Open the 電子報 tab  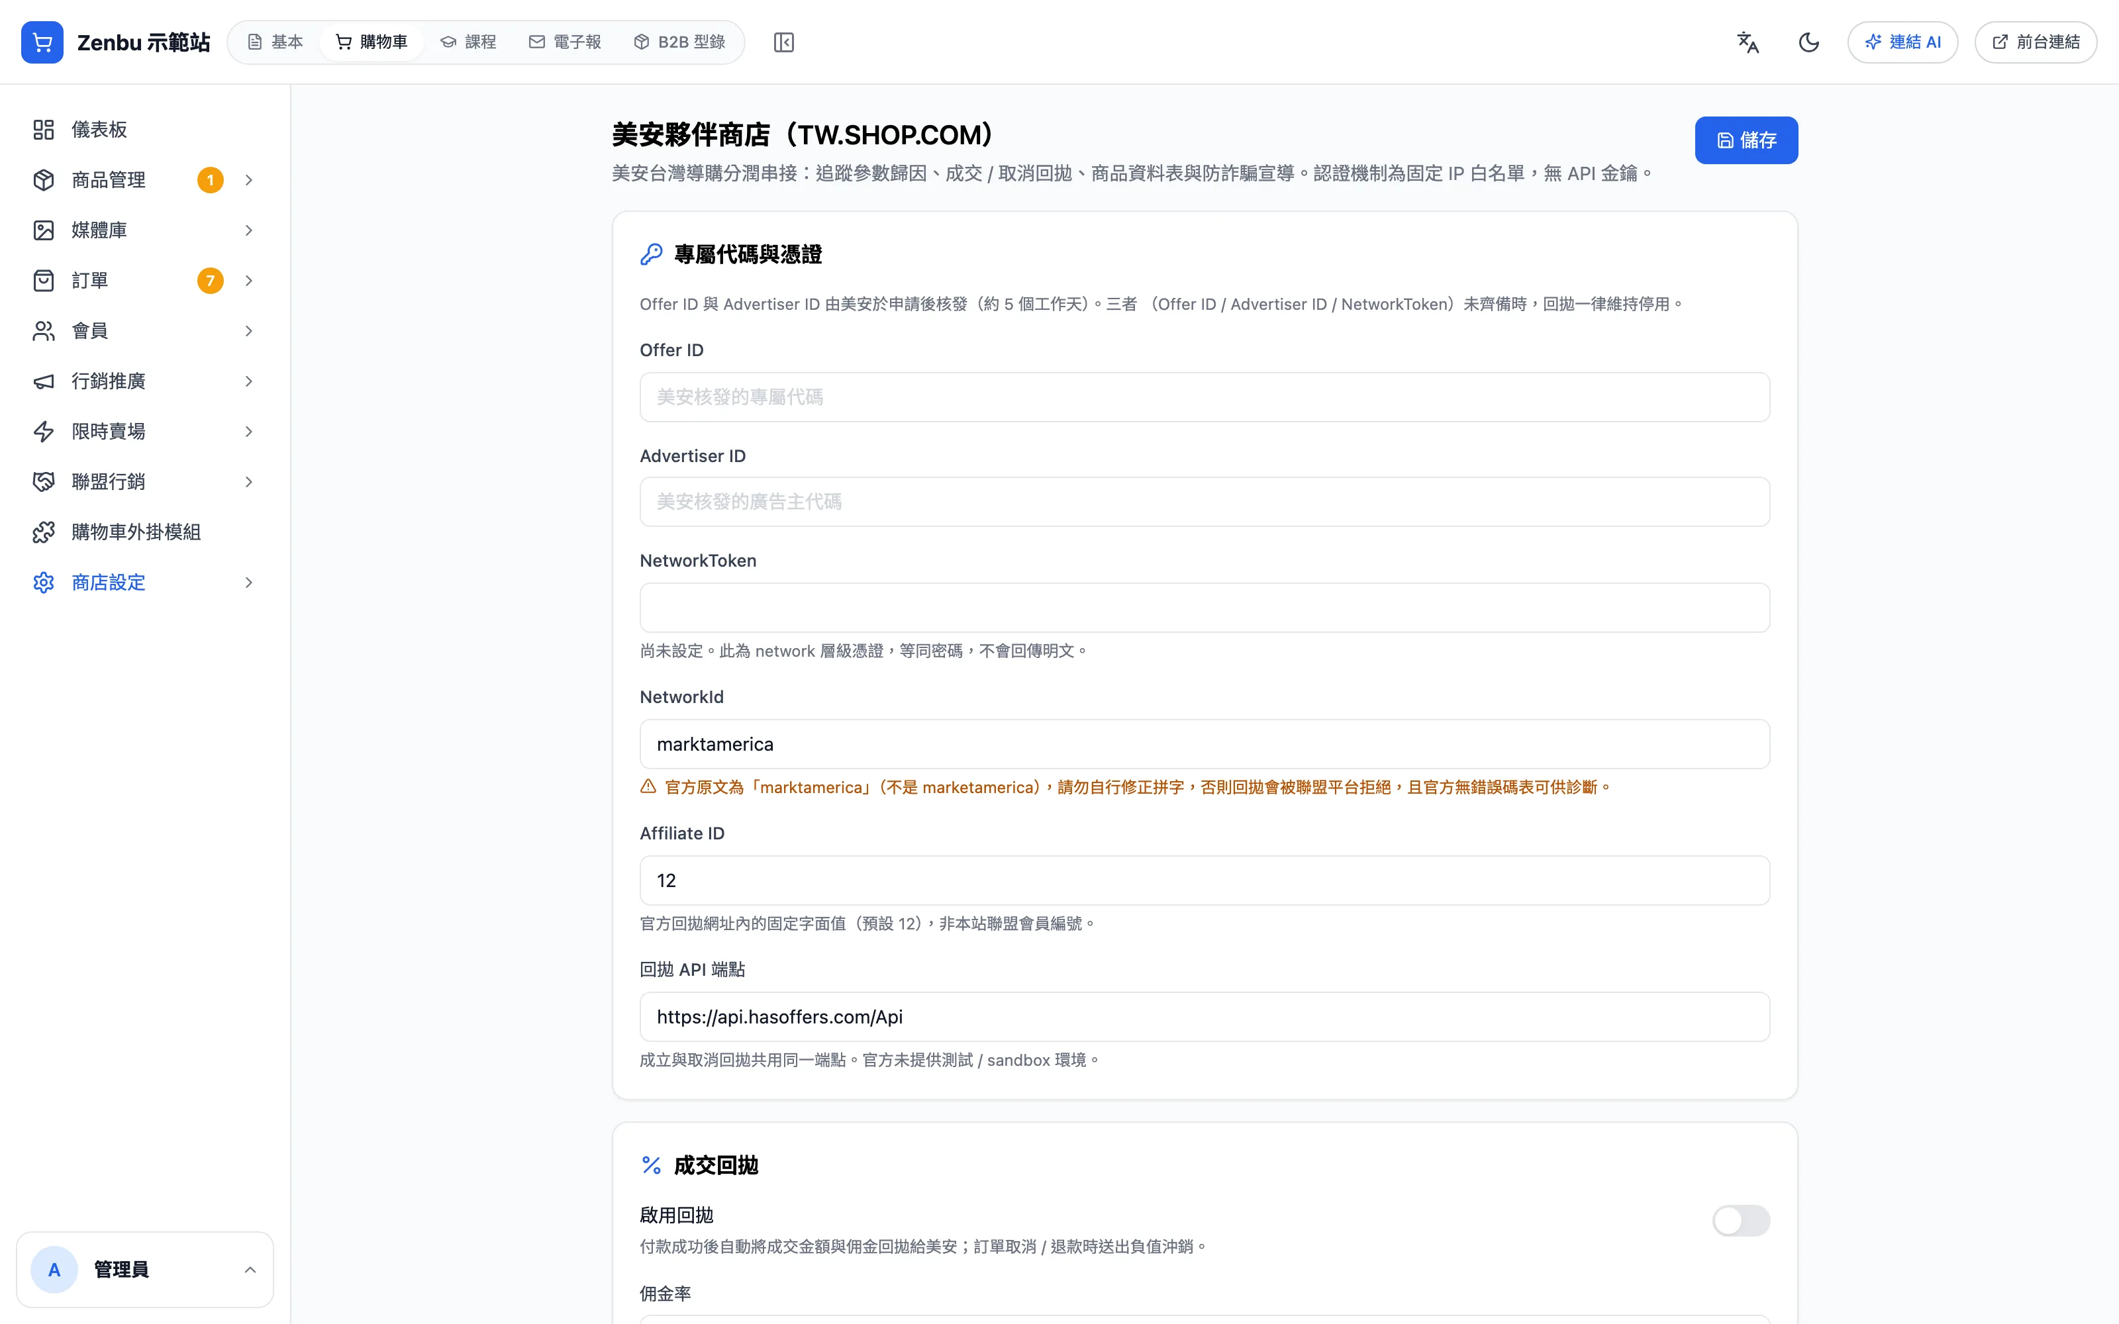565,42
